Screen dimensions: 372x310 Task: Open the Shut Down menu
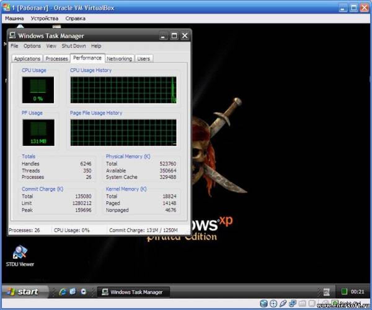pyautogui.click(x=74, y=46)
